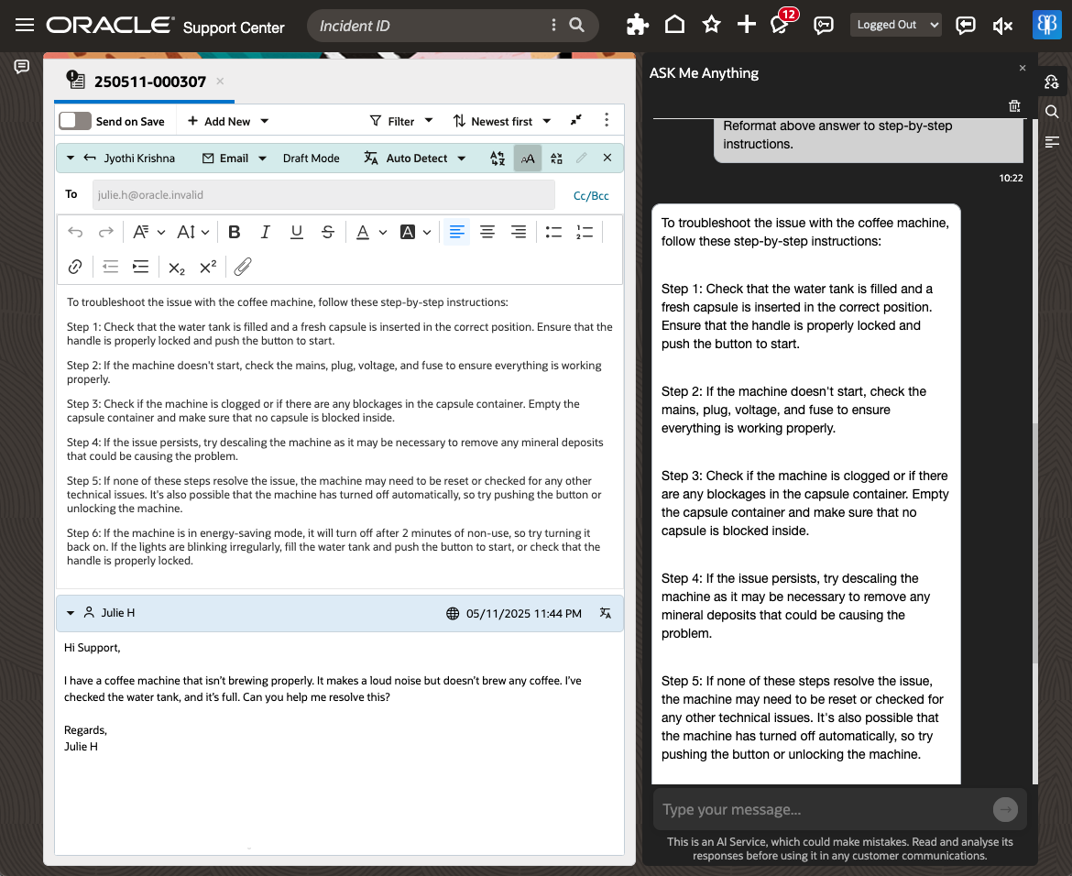Screen dimensions: 1072x876
Task: Send the chat message arrow button
Action: (1005, 810)
